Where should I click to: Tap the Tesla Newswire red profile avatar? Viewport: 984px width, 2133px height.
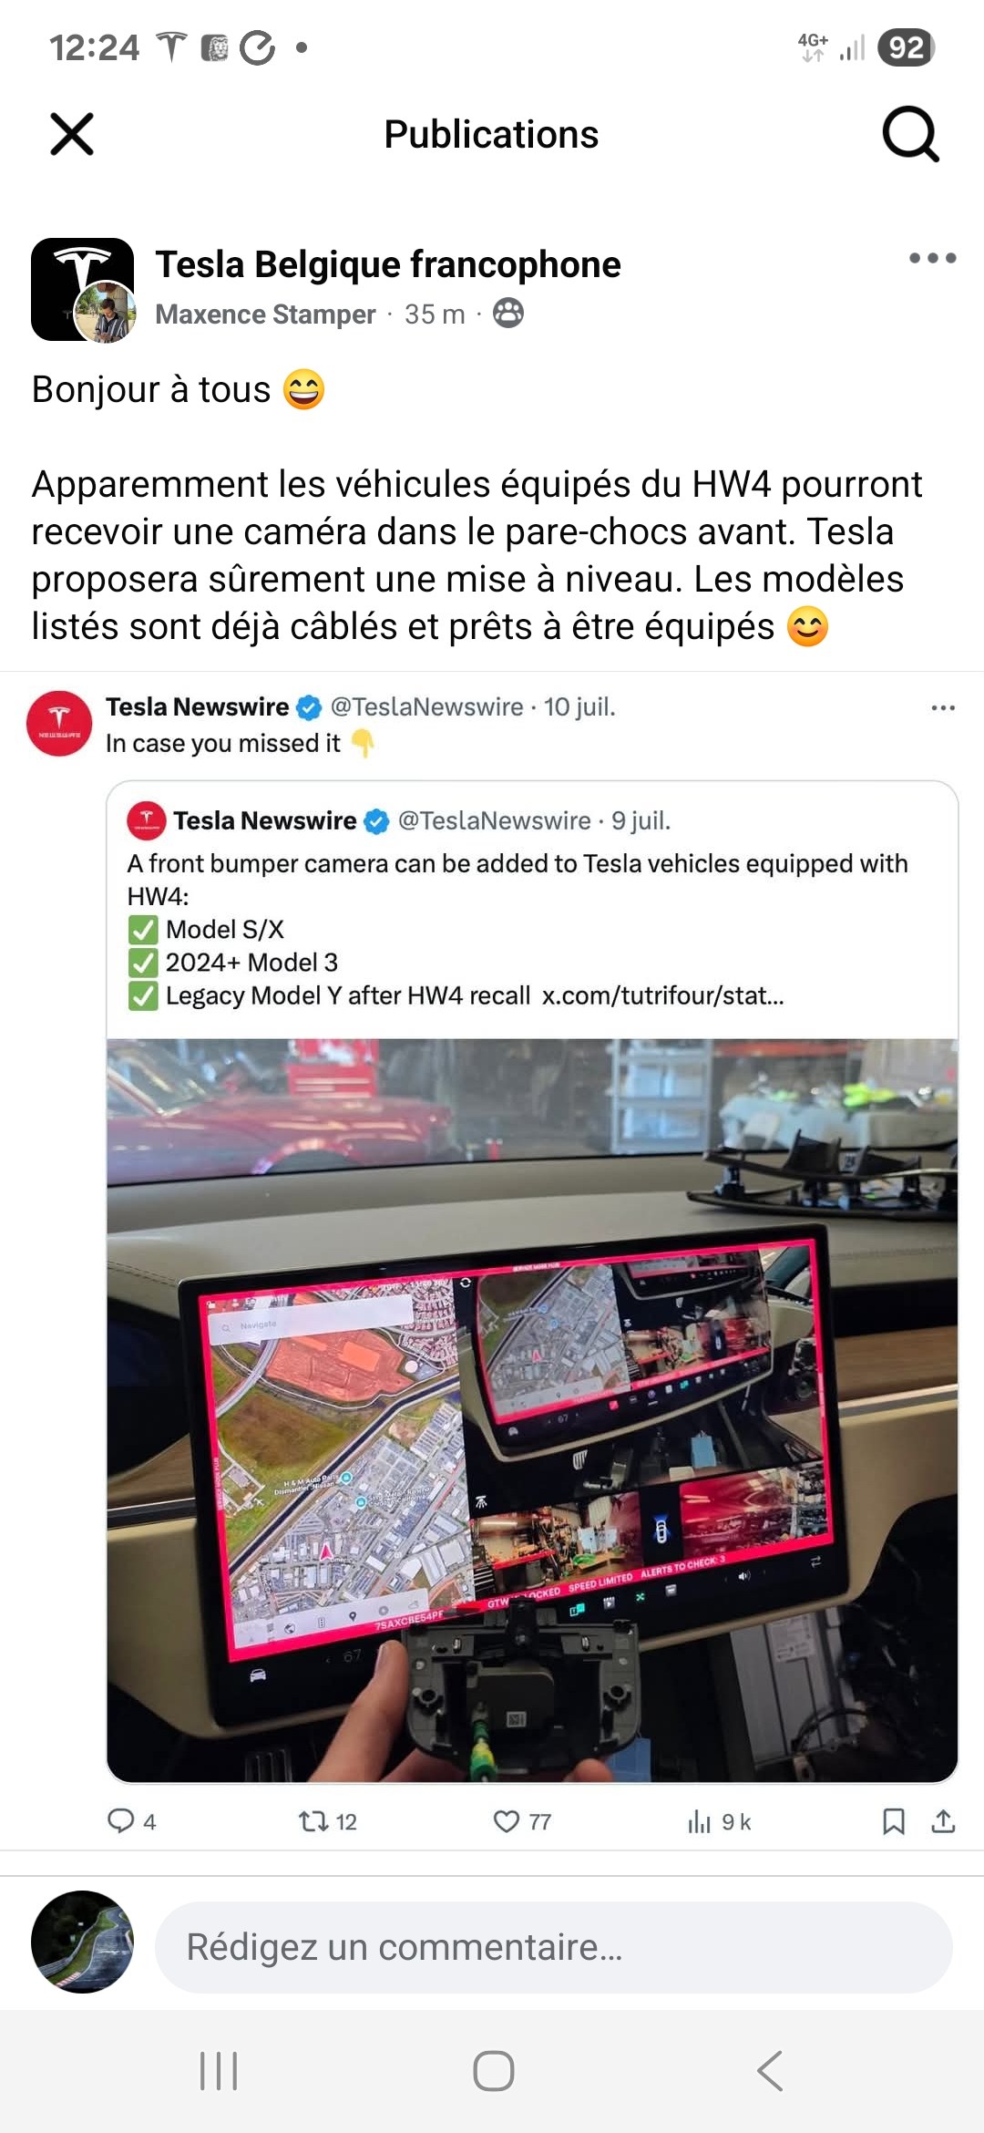point(59,724)
